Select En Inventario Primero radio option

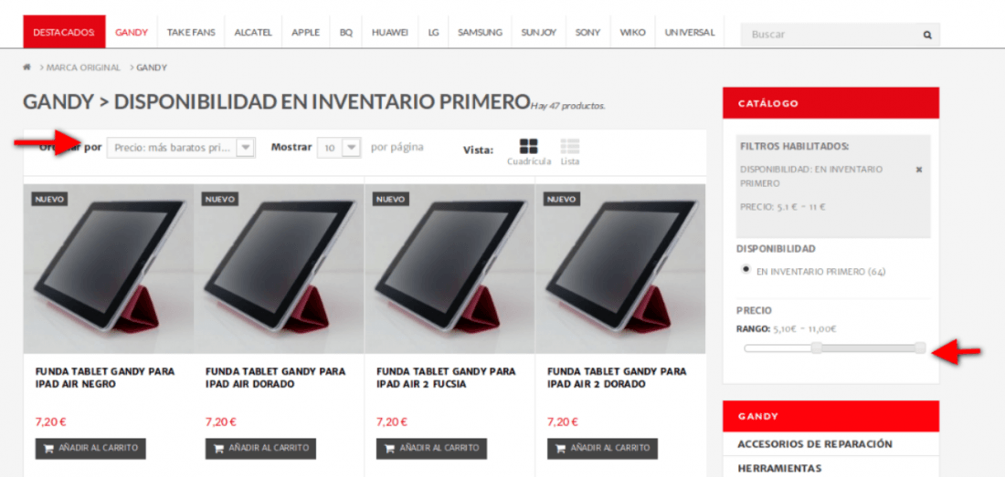click(x=746, y=269)
